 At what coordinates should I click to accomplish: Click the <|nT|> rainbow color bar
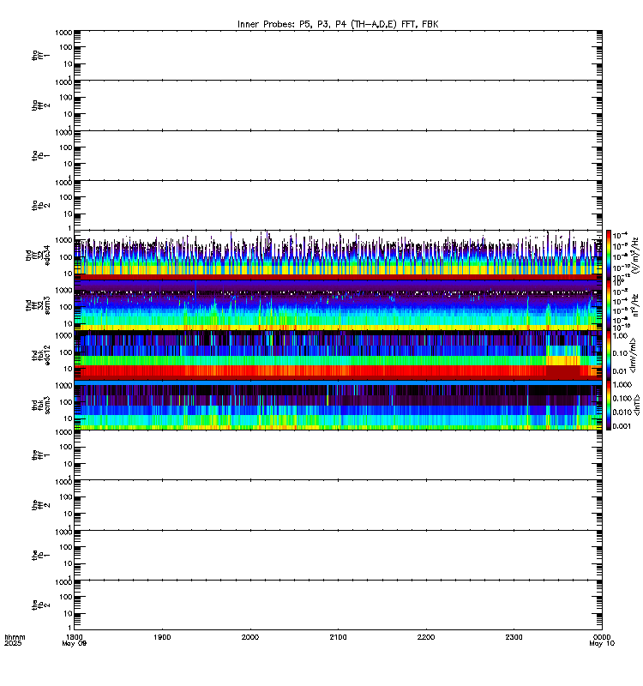tap(609, 405)
